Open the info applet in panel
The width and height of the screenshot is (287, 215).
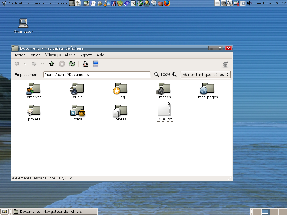click(243, 3)
